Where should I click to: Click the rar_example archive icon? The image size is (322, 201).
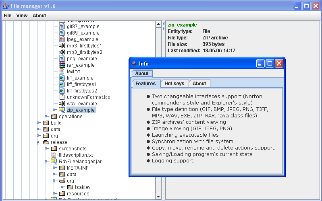[62, 65]
